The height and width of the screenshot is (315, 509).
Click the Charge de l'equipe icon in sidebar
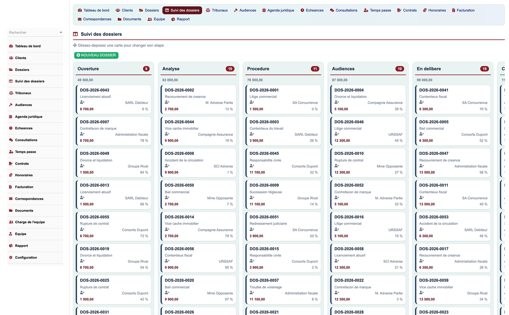coord(11,222)
